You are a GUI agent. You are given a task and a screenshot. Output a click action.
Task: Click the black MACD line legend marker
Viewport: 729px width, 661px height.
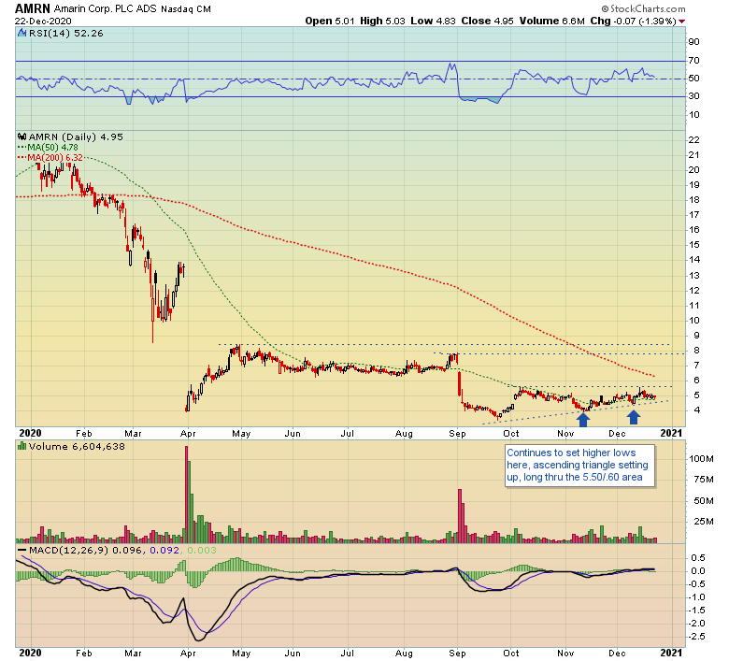click(x=21, y=550)
